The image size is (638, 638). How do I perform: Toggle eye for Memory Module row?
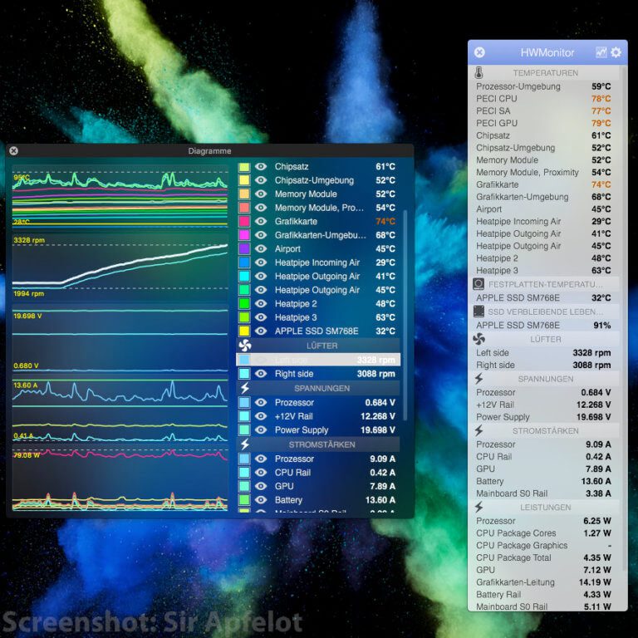[261, 194]
